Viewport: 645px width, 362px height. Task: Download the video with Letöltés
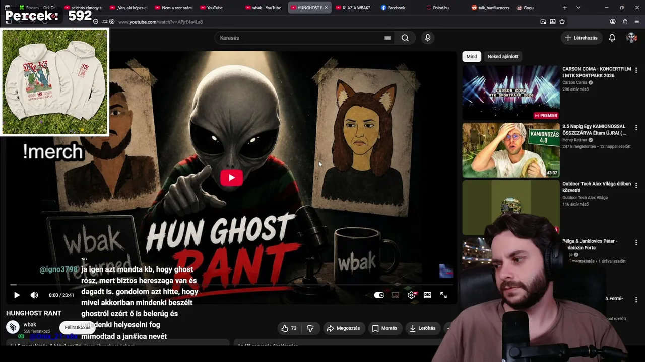point(422,328)
